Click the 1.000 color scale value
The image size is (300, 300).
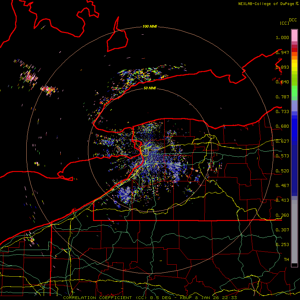282,37
